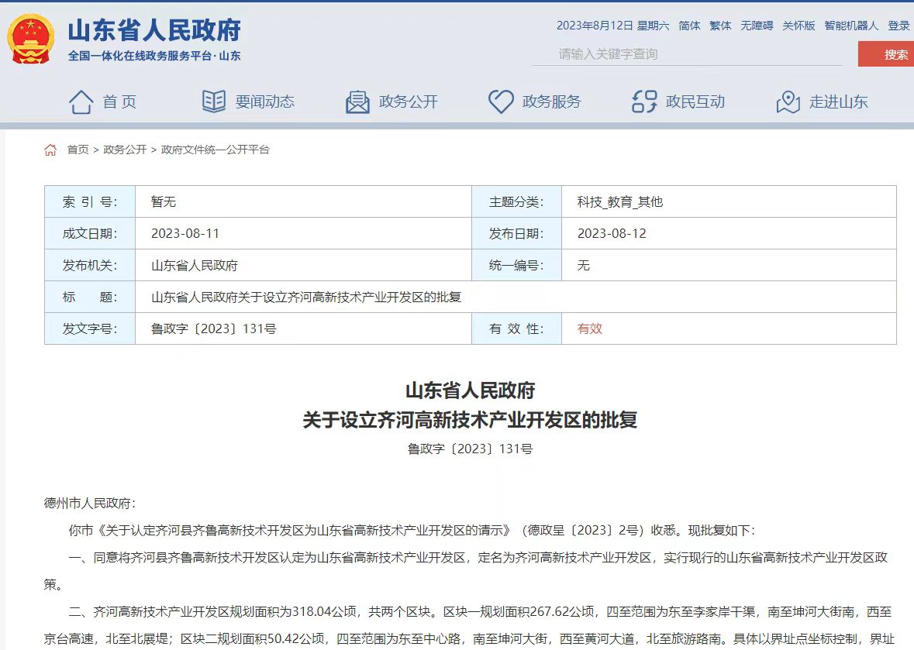This screenshot has width=914, height=650.
Task: Click the national emblem logo
Action: (x=31, y=39)
